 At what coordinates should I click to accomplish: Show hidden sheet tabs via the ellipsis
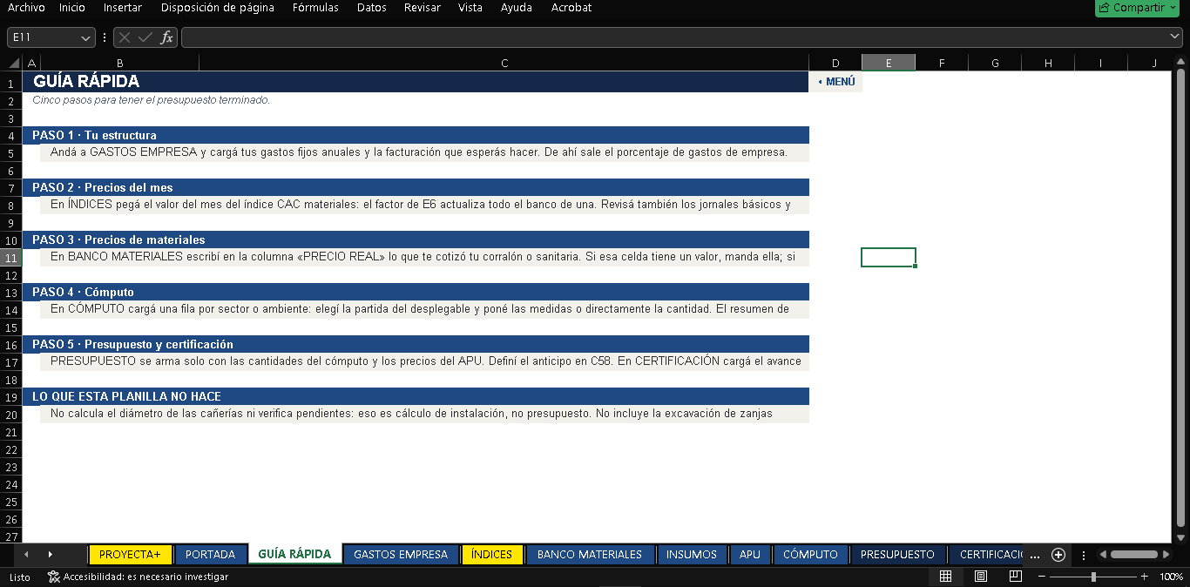[x=1034, y=555]
